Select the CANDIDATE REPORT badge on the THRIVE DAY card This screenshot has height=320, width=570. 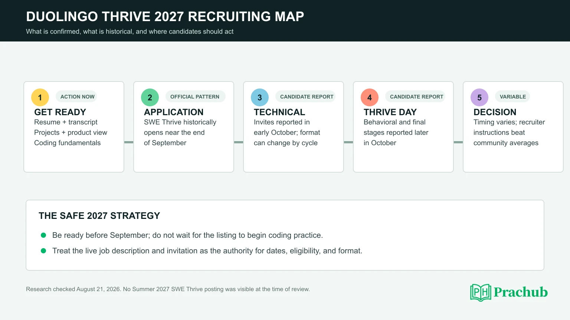pos(415,97)
